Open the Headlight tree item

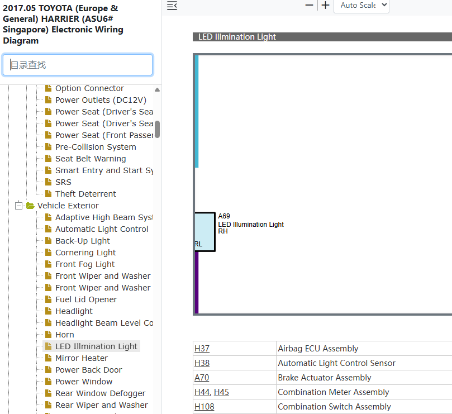74,311
